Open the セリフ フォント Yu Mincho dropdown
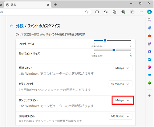The height and width of the screenshot is (127, 154). coord(120,84)
